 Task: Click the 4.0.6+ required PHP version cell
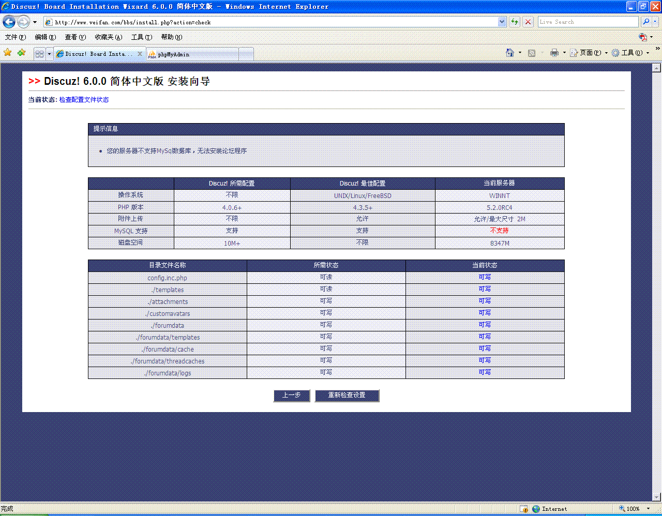[x=232, y=208]
